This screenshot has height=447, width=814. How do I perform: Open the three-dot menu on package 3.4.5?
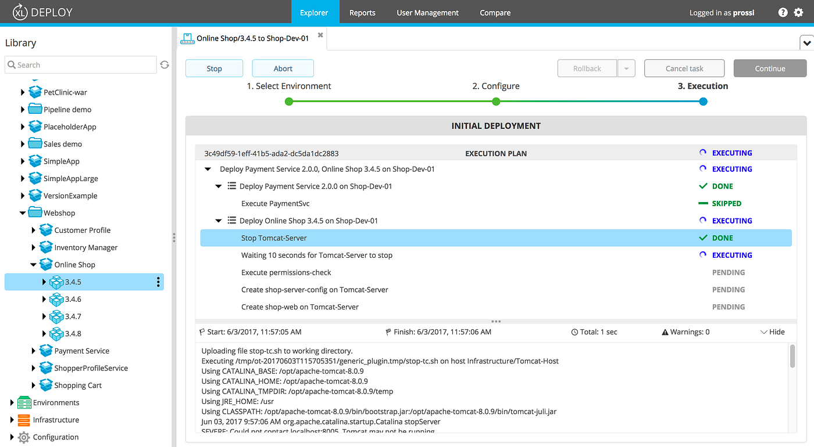coord(158,282)
